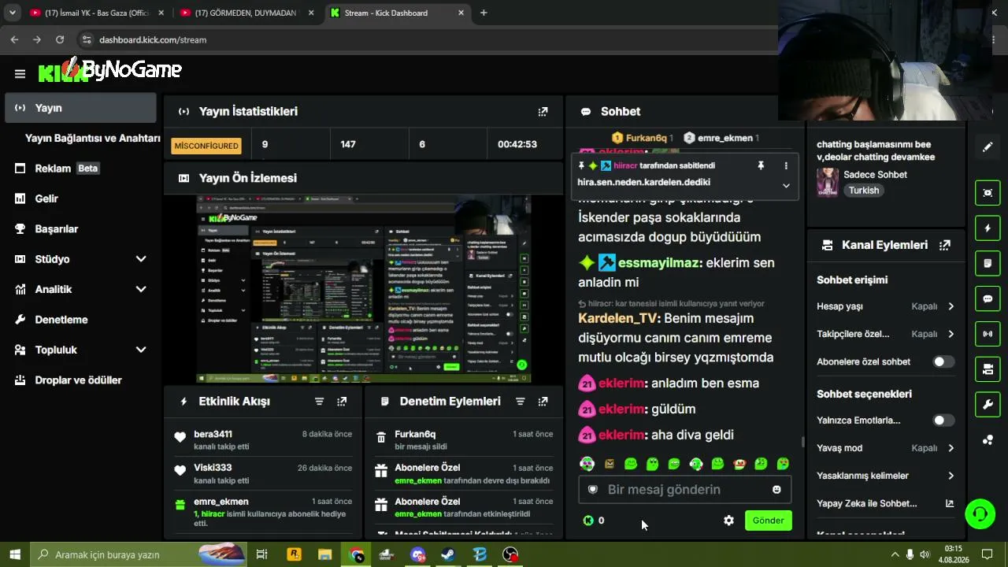Expand the pinned message chevron
This screenshot has height=567, width=1008.
point(785,186)
